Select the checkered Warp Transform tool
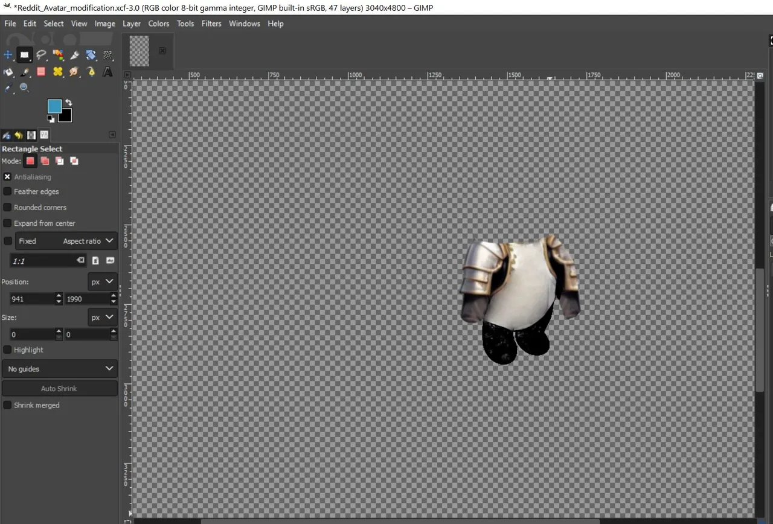This screenshot has width=773, height=524. (107, 55)
